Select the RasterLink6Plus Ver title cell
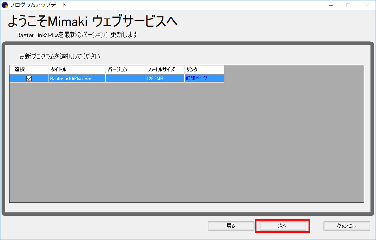376x240 pixels. pyautogui.click(x=77, y=78)
